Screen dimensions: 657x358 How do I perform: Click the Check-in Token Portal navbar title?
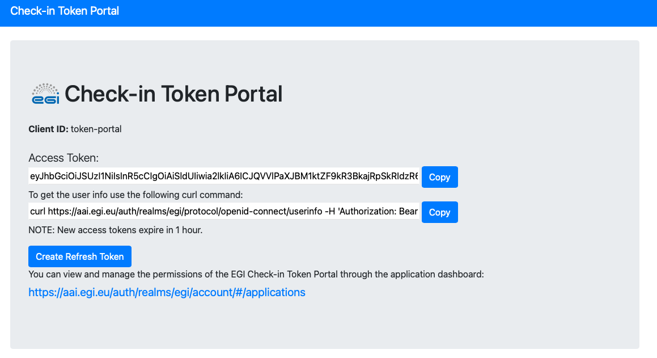click(65, 10)
